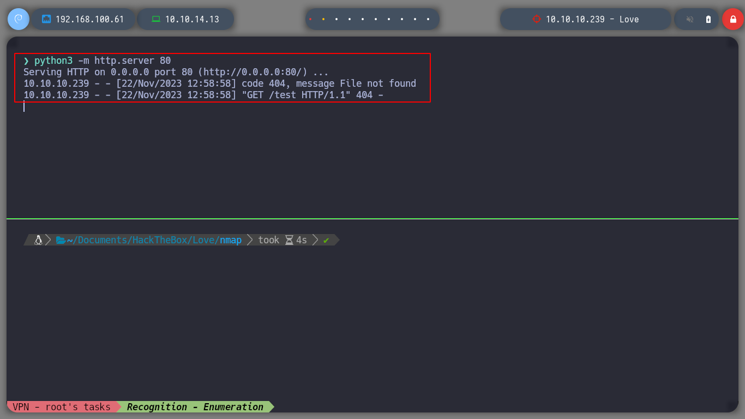Switch to the last workspace dot

pos(428,19)
